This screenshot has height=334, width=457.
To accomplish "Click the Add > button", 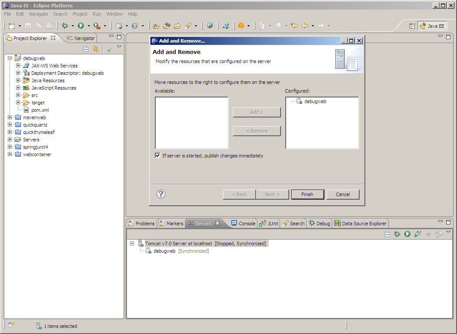I will pos(257,112).
